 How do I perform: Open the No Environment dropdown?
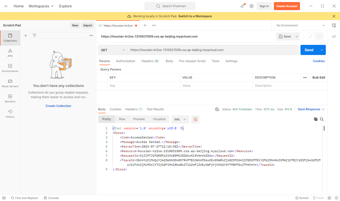click(x=300, y=25)
